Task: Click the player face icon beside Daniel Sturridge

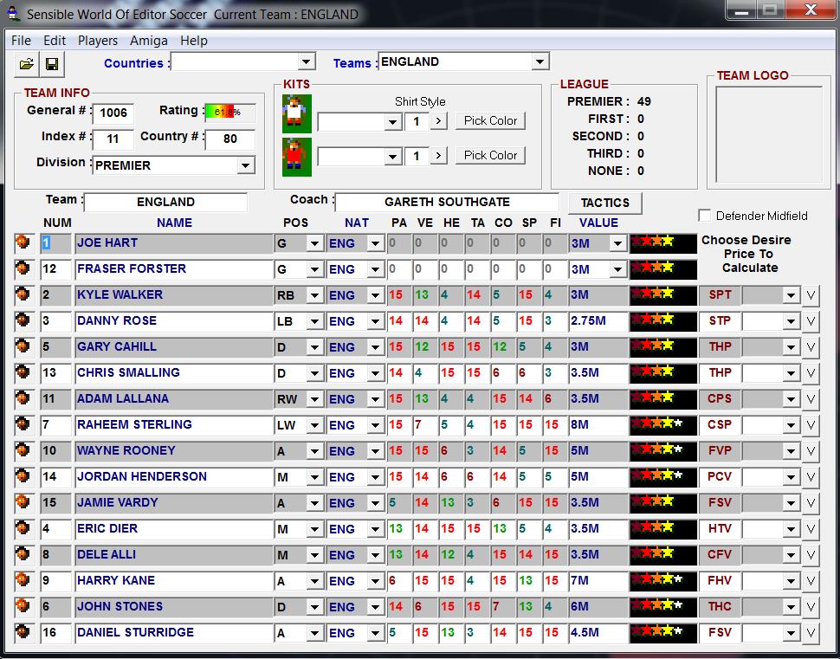Action: pos(23,633)
